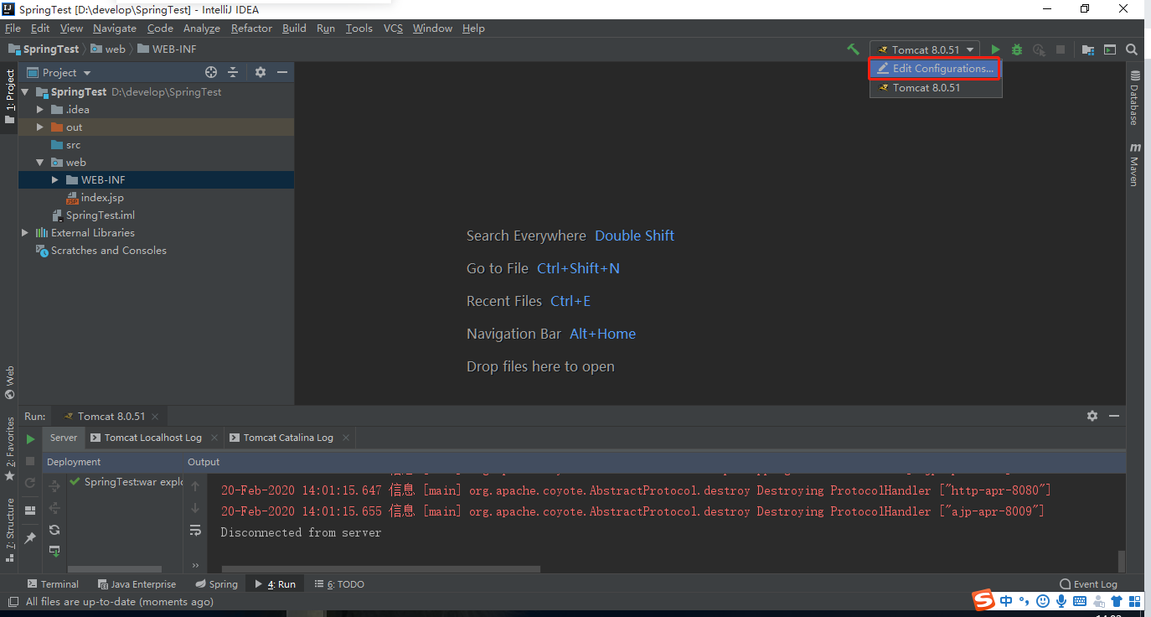This screenshot has height=617, width=1151.
Task: Click the Deploy All green arrow icon
Action: point(54,551)
